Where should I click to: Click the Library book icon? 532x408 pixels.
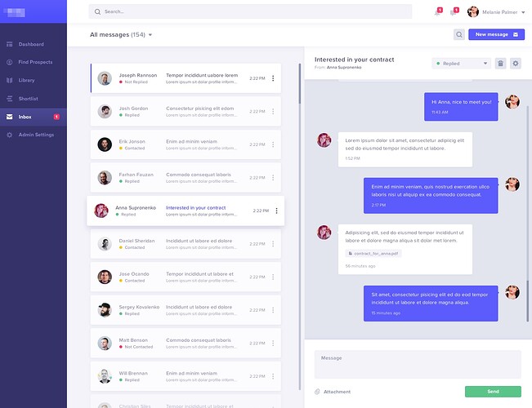[x=10, y=80]
